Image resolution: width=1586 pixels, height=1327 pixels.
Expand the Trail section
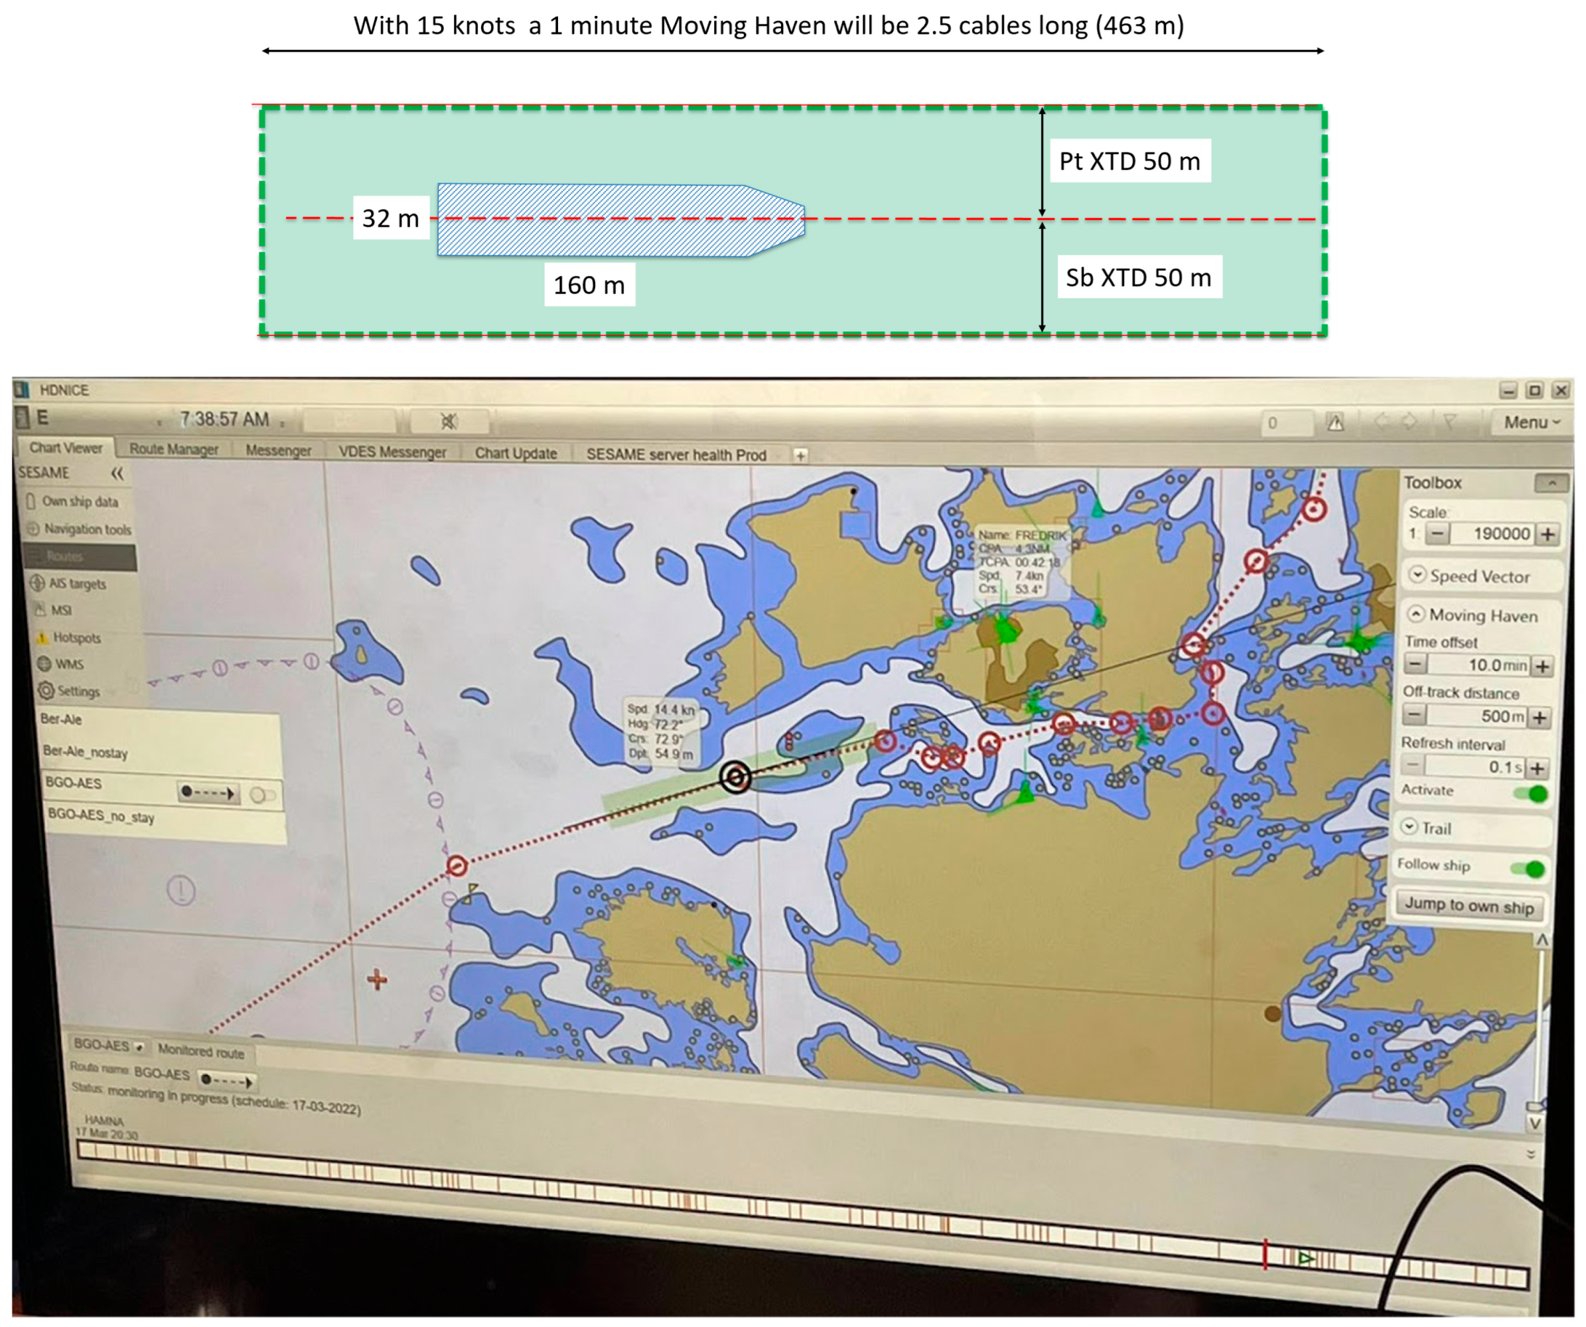(x=1409, y=827)
